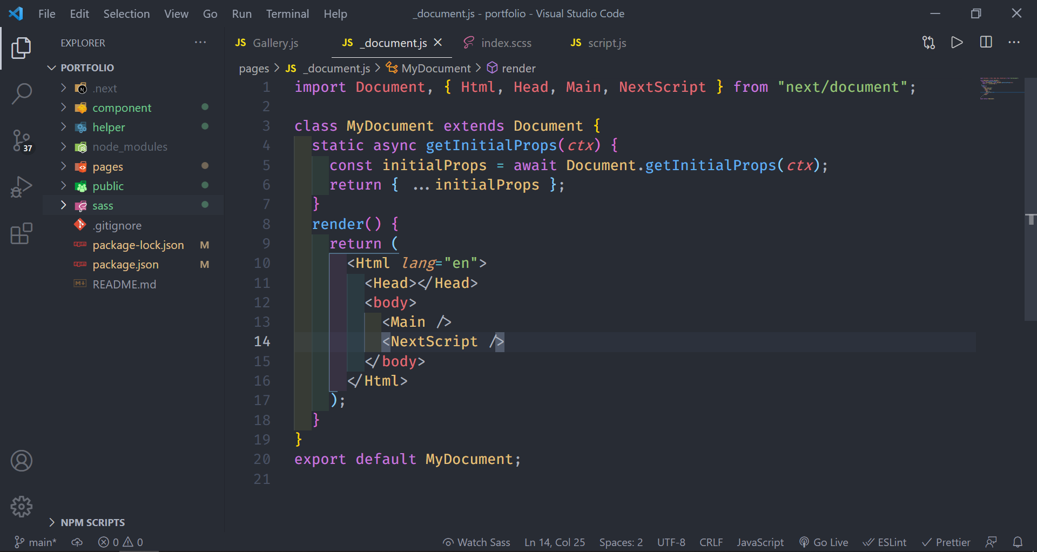
Task: Click the pages breadcrumb segment
Action: point(254,68)
